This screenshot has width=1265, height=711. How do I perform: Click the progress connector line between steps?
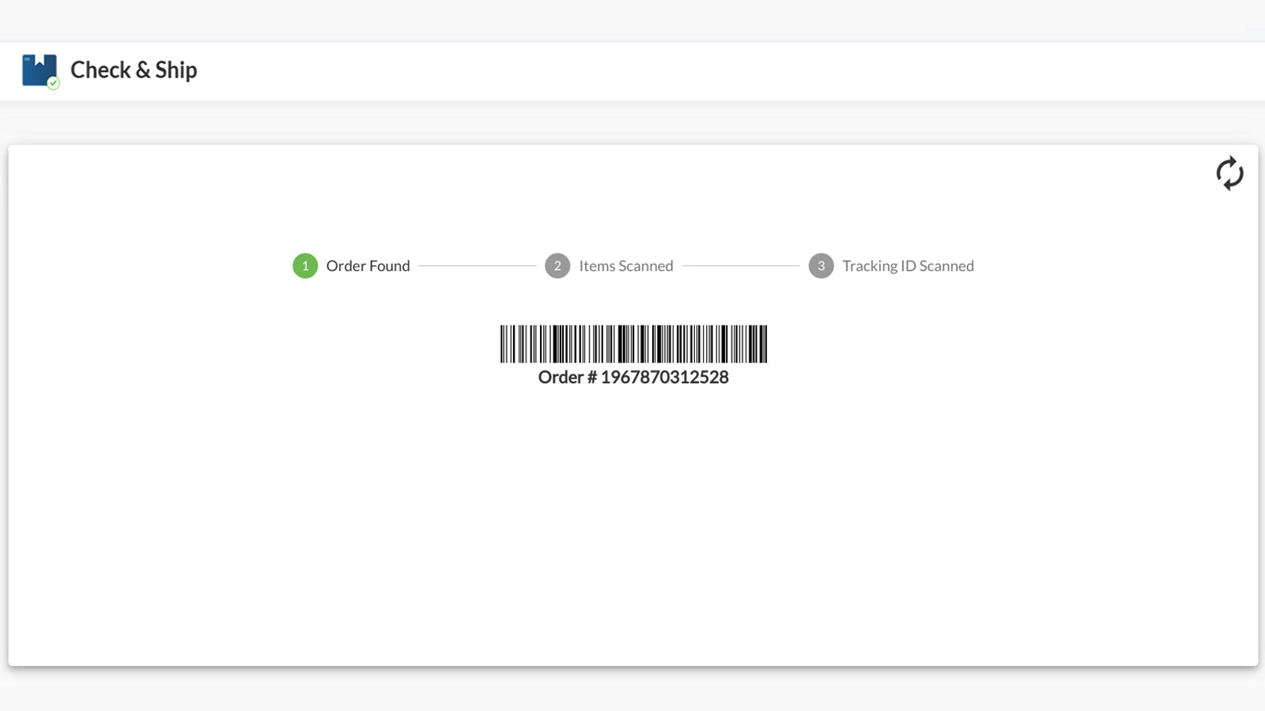478,266
